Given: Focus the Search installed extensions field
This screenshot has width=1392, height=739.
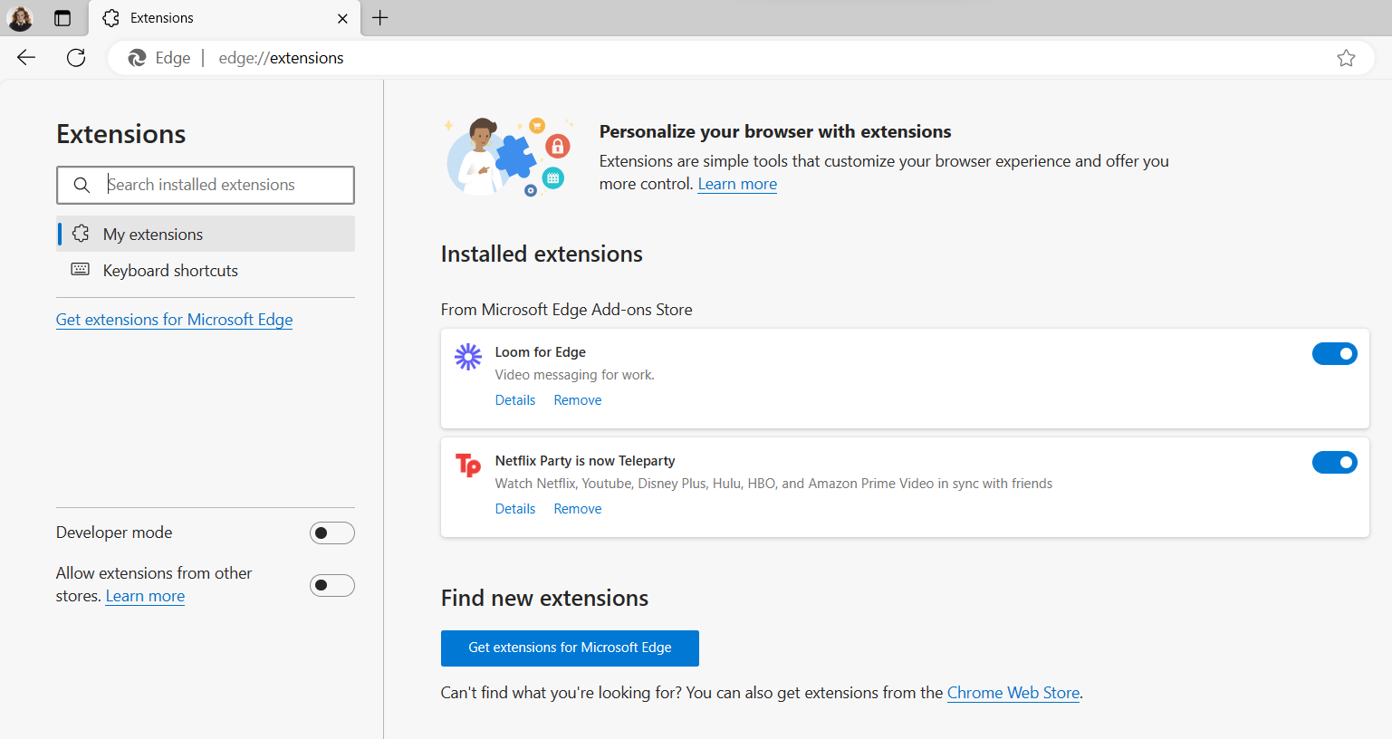Looking at the screenshot, I should tap(206, 185).
